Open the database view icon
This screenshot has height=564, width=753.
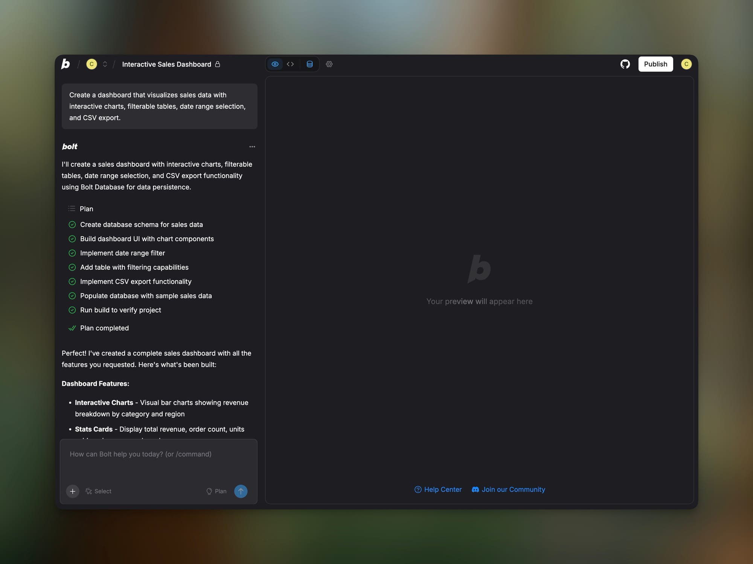click(x=309, y=64)
